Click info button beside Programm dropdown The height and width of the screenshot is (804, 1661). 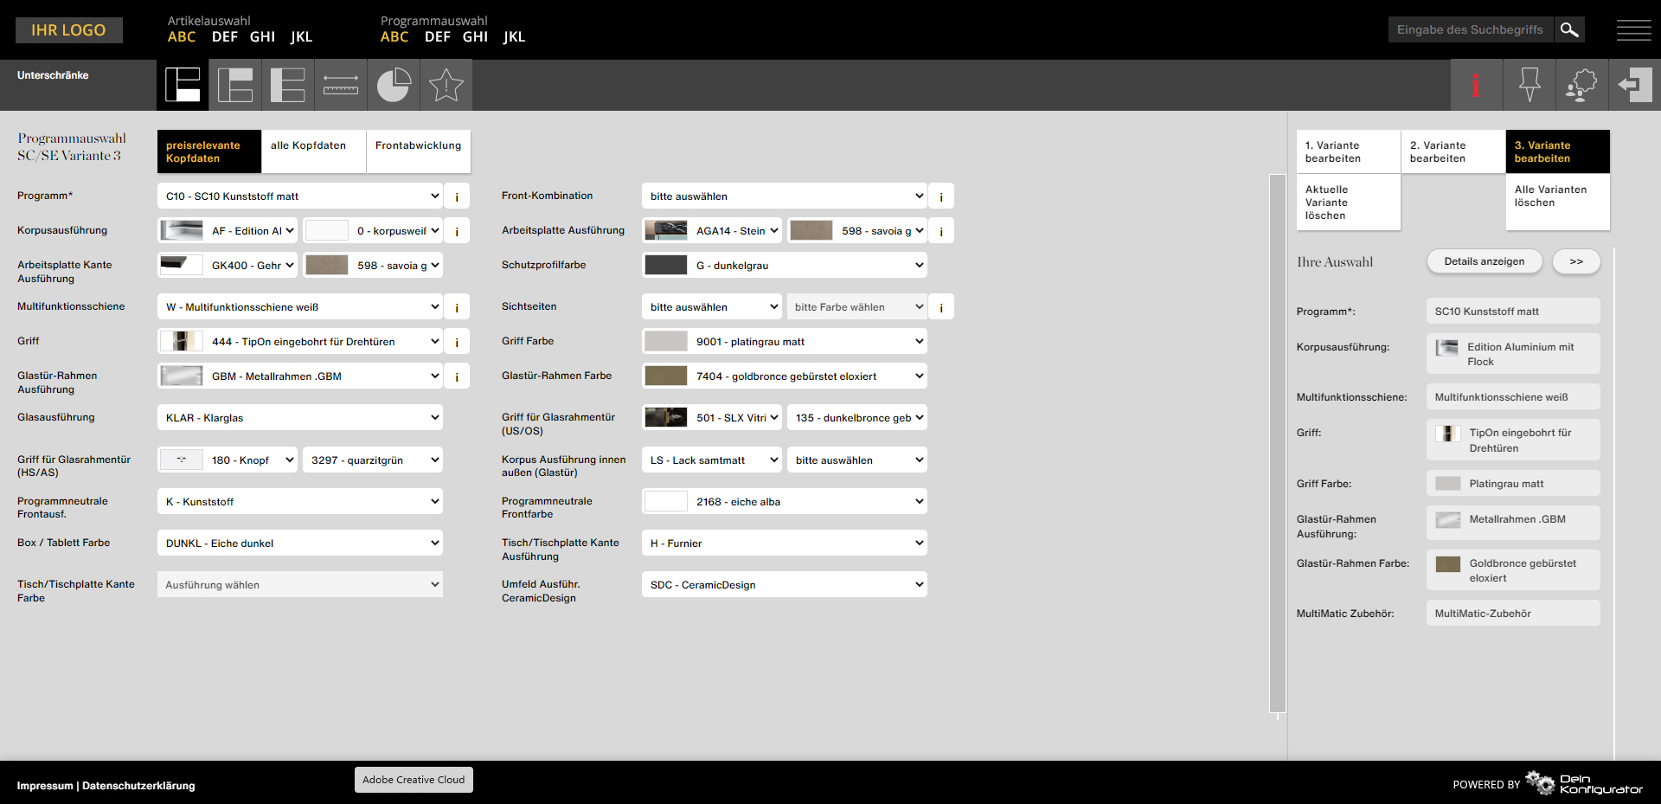click(x=457, y=196)
